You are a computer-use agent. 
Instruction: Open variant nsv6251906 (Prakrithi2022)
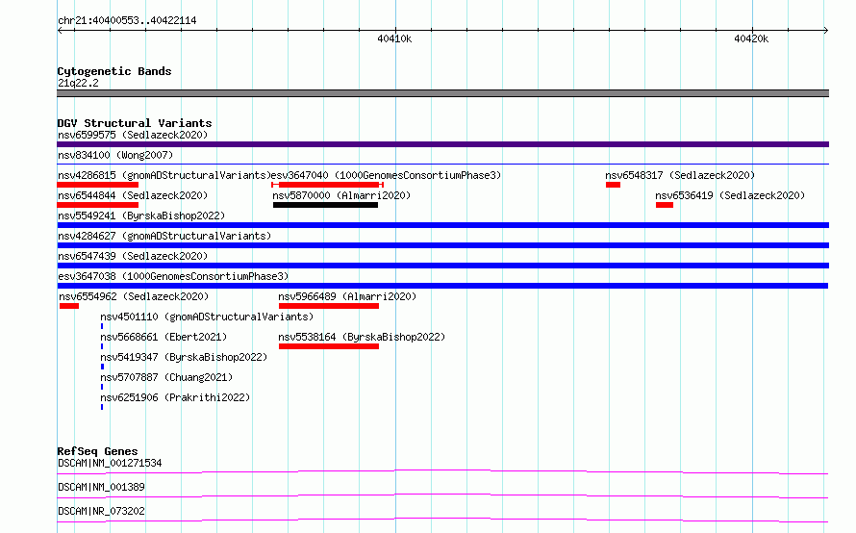175,397
